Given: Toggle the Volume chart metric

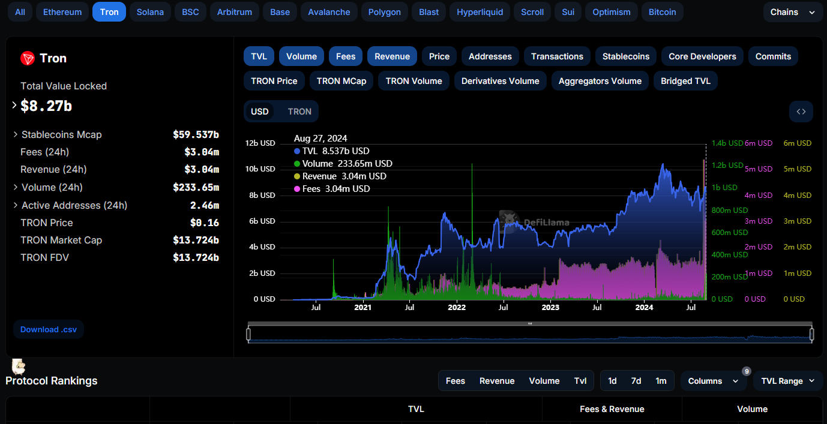Looking at the screenshot, I should coord(301,56).
